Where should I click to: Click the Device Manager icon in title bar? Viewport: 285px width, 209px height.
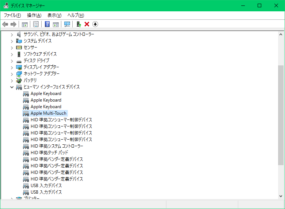[x=6, y=5]
